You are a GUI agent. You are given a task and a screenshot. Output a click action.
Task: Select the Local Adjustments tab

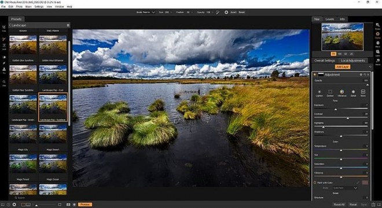(352, 60)
